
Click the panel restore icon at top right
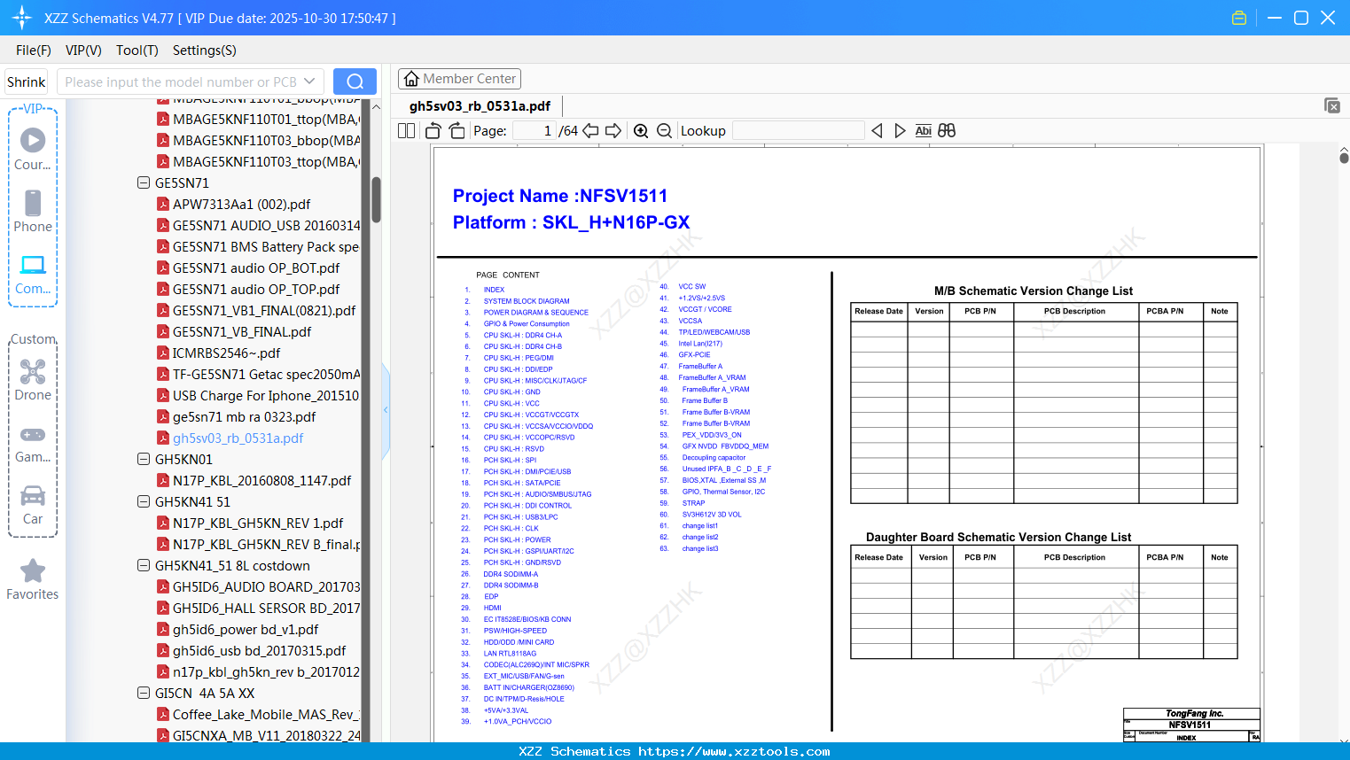coord(1332,105)
